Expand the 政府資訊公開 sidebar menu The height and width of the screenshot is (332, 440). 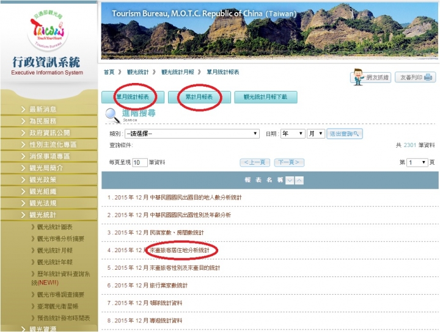[49, 133]
